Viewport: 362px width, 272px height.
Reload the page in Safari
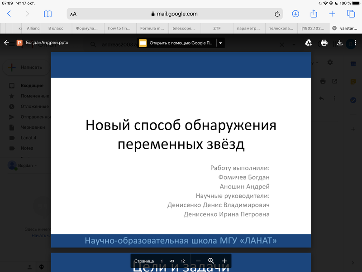(277, 14)
